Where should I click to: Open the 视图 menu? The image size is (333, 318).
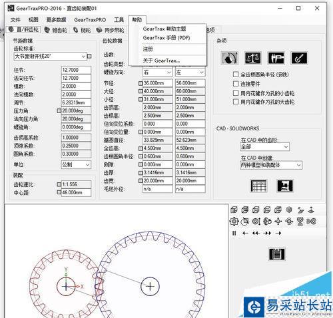pos(33,20)
